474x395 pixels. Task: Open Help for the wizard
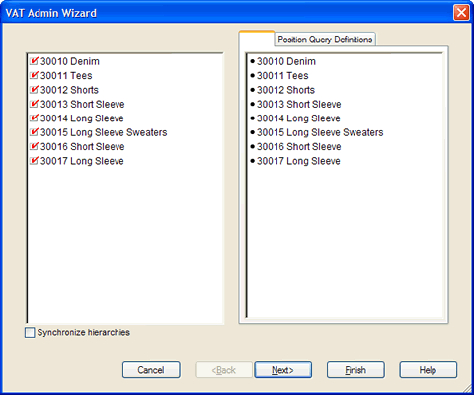click(x=428, y=370)
